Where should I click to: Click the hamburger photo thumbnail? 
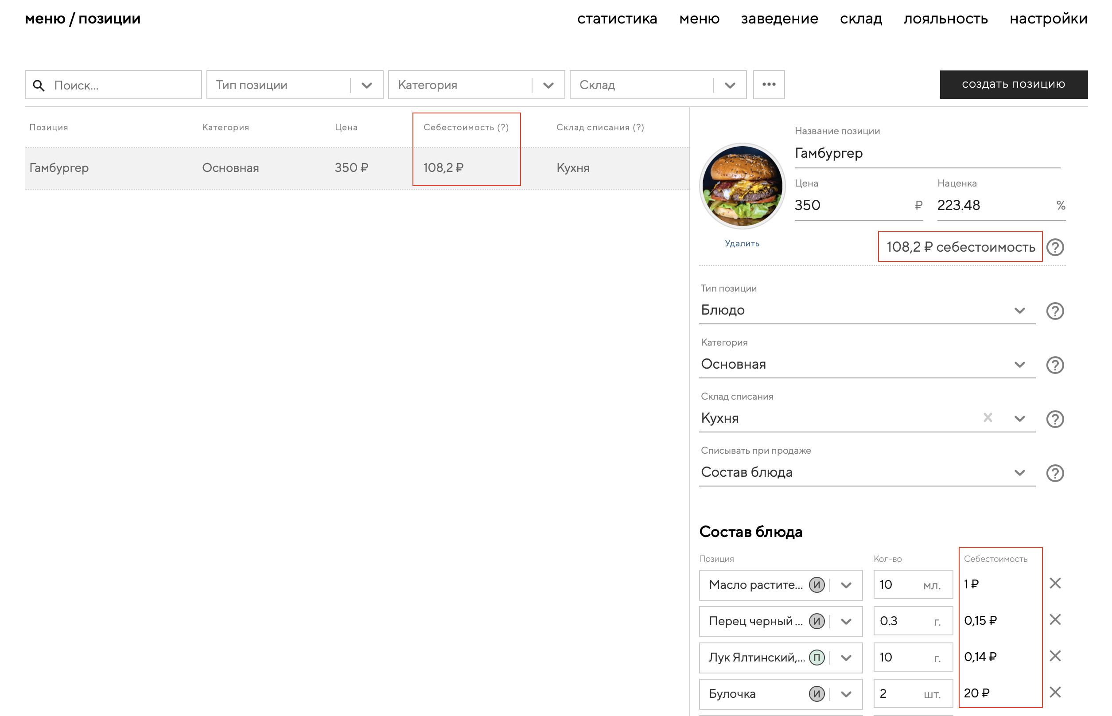[742, 186]
